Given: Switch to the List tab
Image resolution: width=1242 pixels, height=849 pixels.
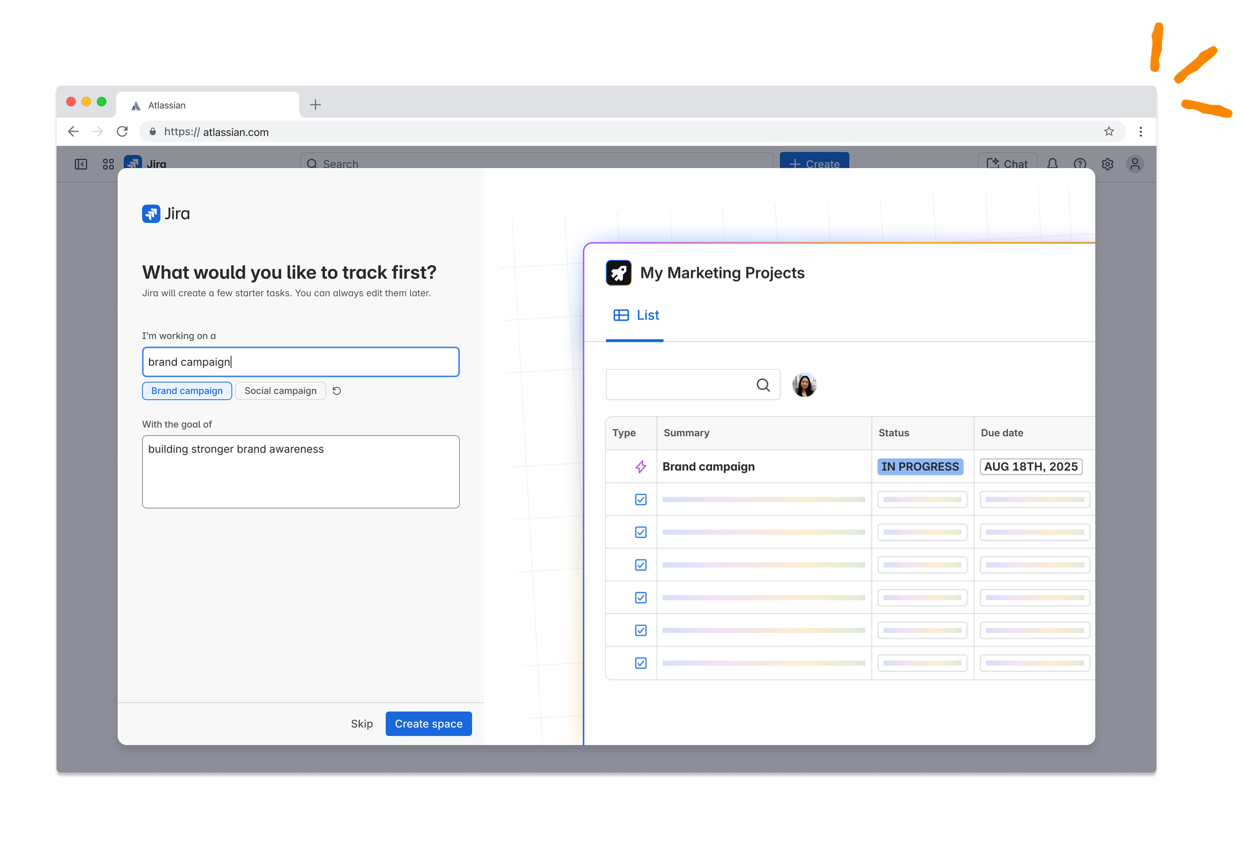Looking at the screenshot, I should click(x=636, y=315).
